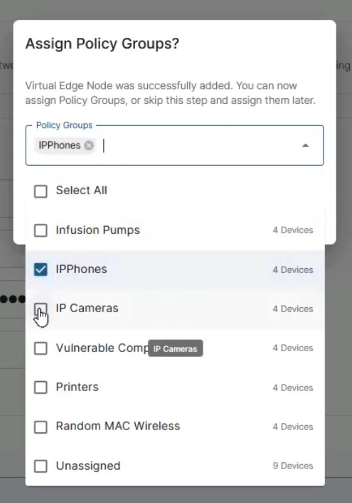Click the Assign Policy Groups dialog title

102,44
